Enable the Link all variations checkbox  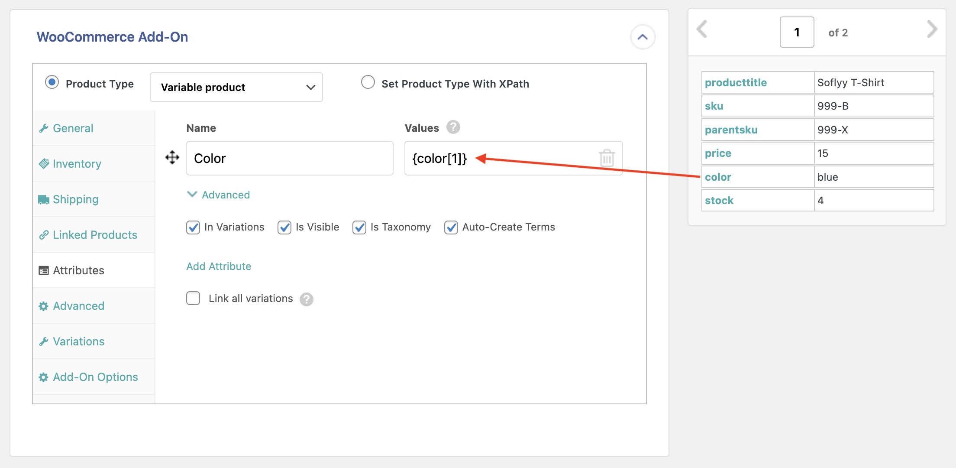(193, 299)
